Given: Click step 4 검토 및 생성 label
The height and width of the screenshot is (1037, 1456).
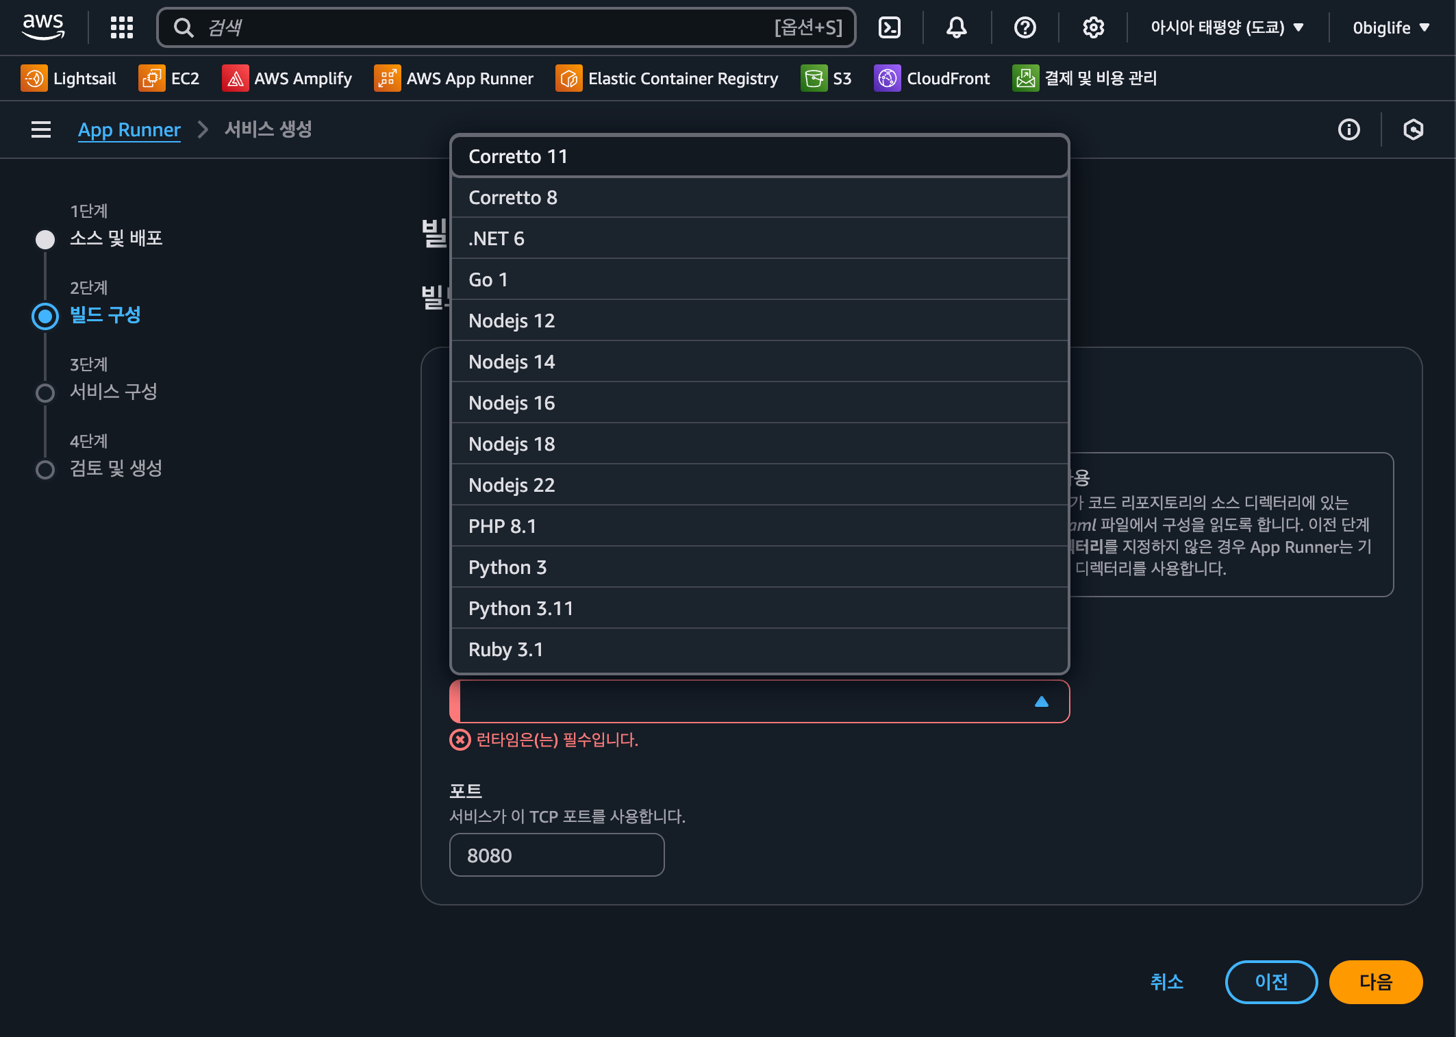Looking at the screenshot, I should point(116,468).
